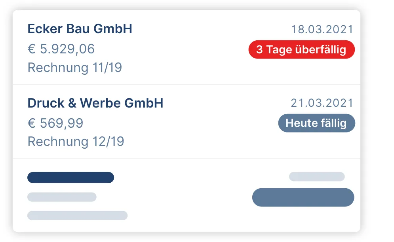The image size is (394, 242).
Task: Click the large gray-blue placeholder badge
Action: [x=303, y=197]
